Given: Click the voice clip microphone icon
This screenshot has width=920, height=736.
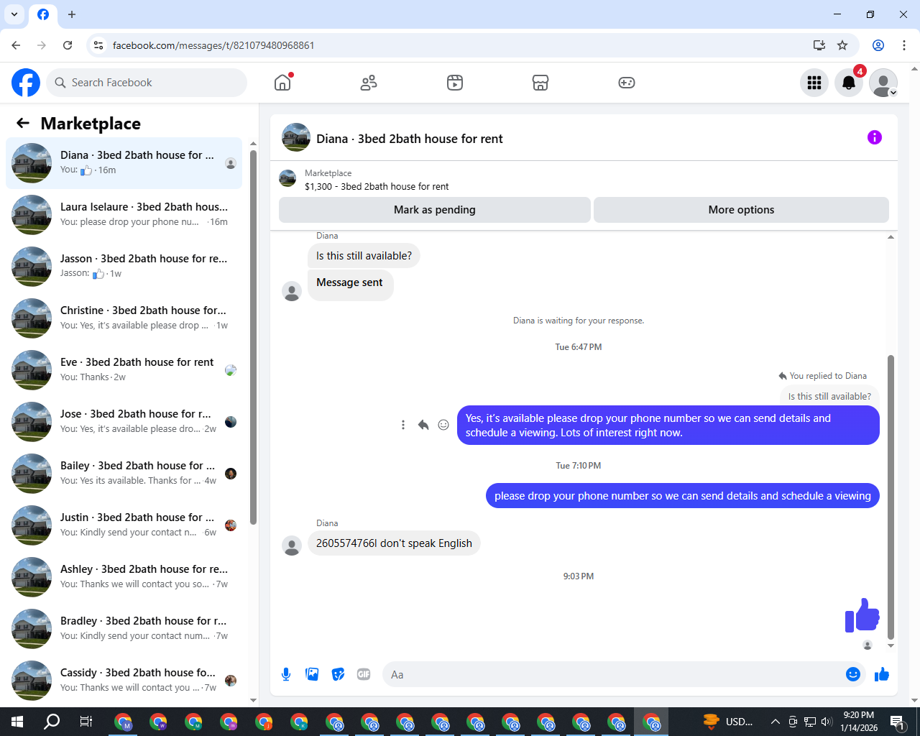Looking at the screenshot, I should coord(286,674).
